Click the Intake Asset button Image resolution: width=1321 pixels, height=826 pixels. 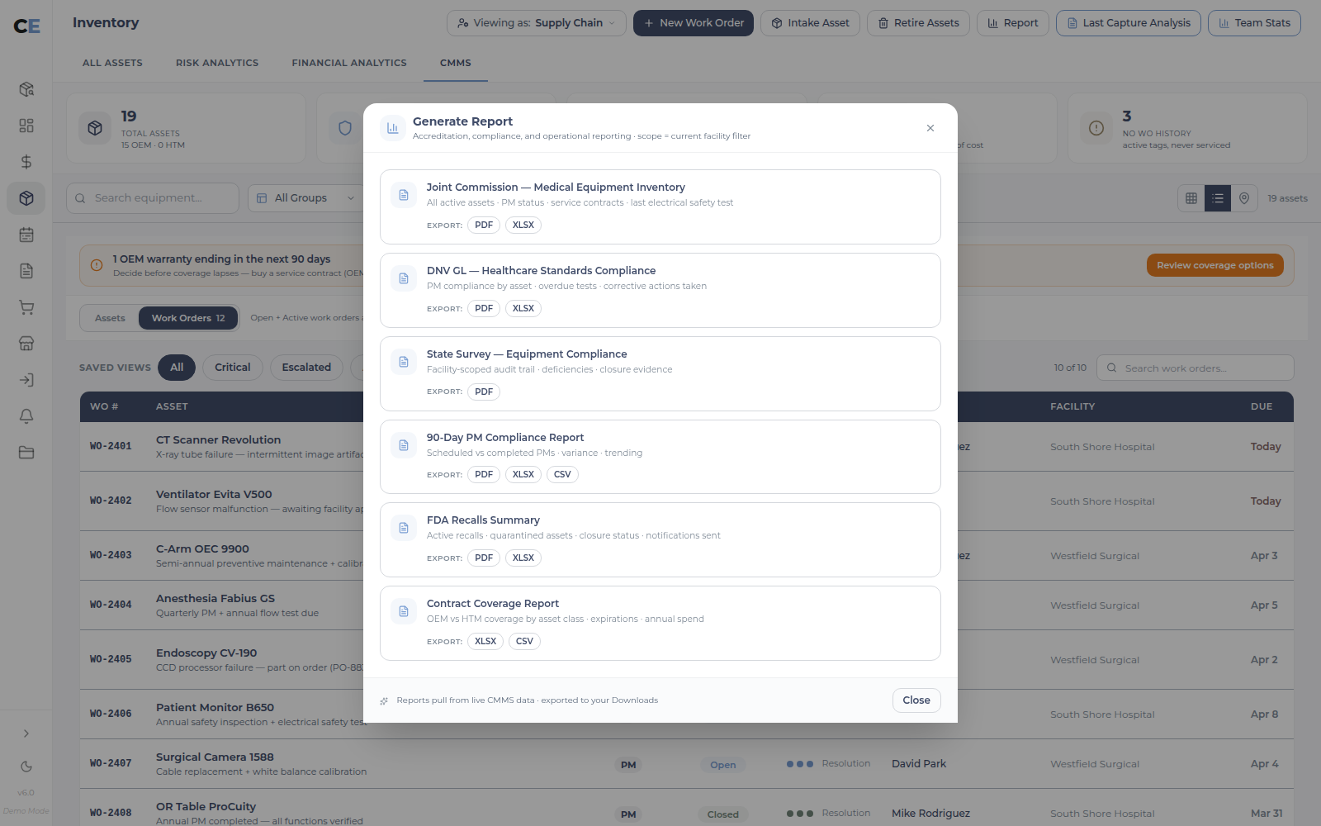click(810, 23)
